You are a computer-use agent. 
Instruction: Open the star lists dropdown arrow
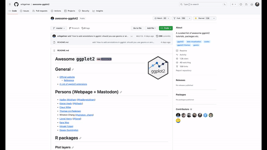[214, 18]
